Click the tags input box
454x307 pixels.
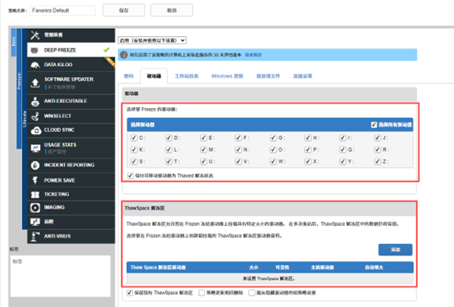(61, 276)
